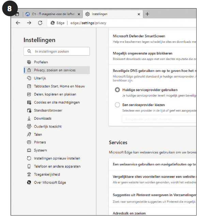Open Delen, kopiëren en plakken
199x219 pixels.
pyautogui.click(x=57, y=94)
